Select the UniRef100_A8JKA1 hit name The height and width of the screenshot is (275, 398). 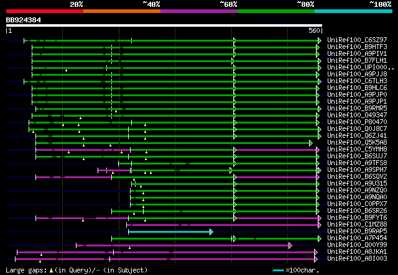[x=357, y=252]
